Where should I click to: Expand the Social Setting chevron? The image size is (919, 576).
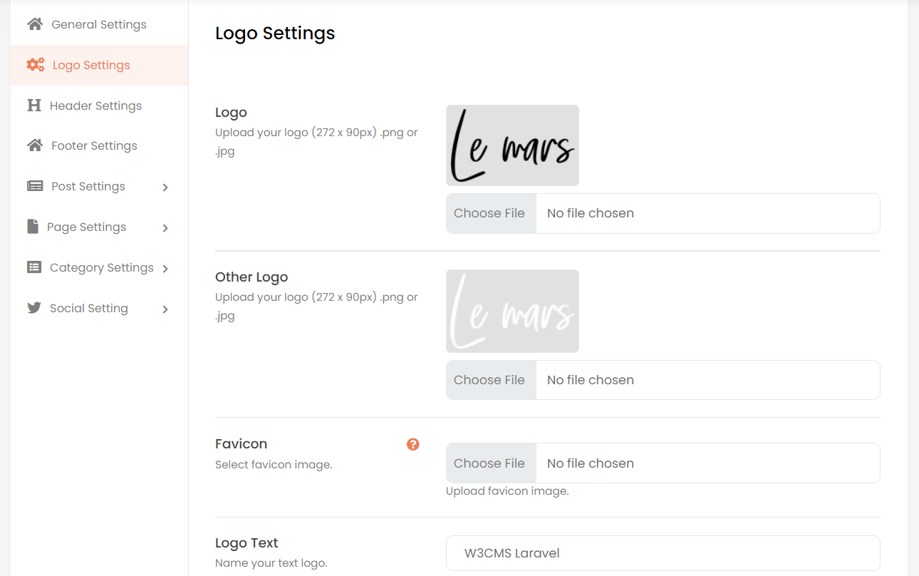[x=165, y=309]
